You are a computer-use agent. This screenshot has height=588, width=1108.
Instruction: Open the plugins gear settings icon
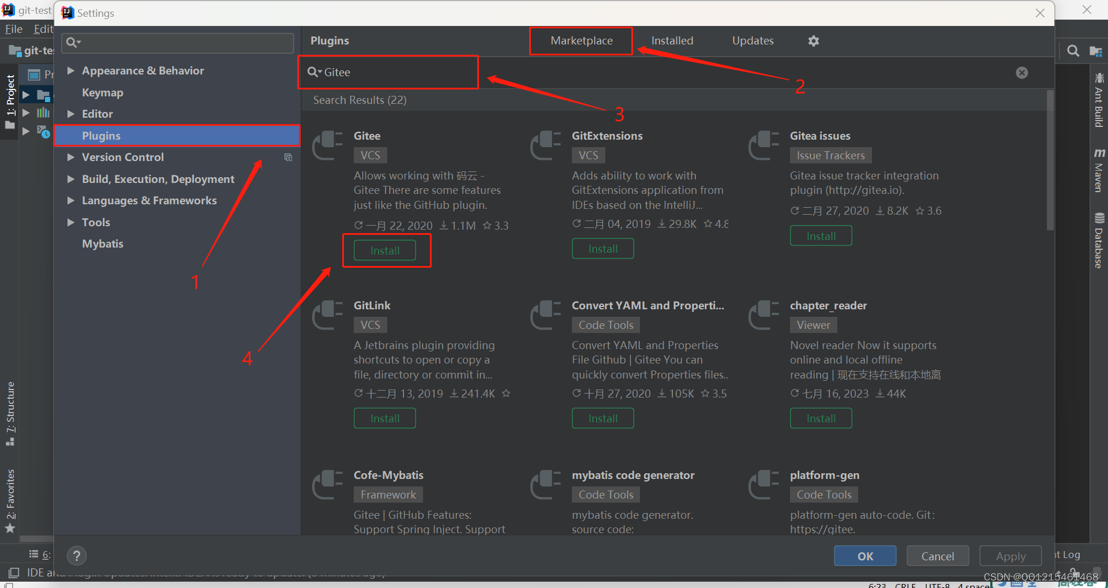click(x=813, y=41)
